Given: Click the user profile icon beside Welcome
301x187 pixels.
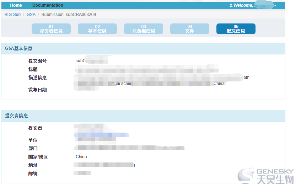Looking at the screenshot, I should click(x=231, y=6).
